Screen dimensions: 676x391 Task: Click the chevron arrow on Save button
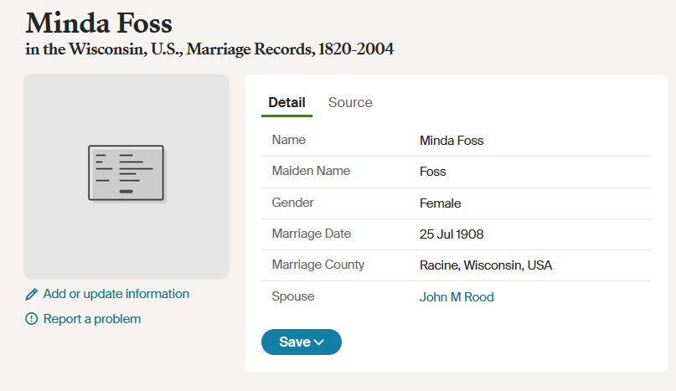click(x=319, y=342)
